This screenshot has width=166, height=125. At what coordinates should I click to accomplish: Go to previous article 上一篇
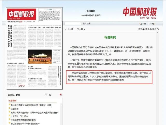tap(70, 29)
